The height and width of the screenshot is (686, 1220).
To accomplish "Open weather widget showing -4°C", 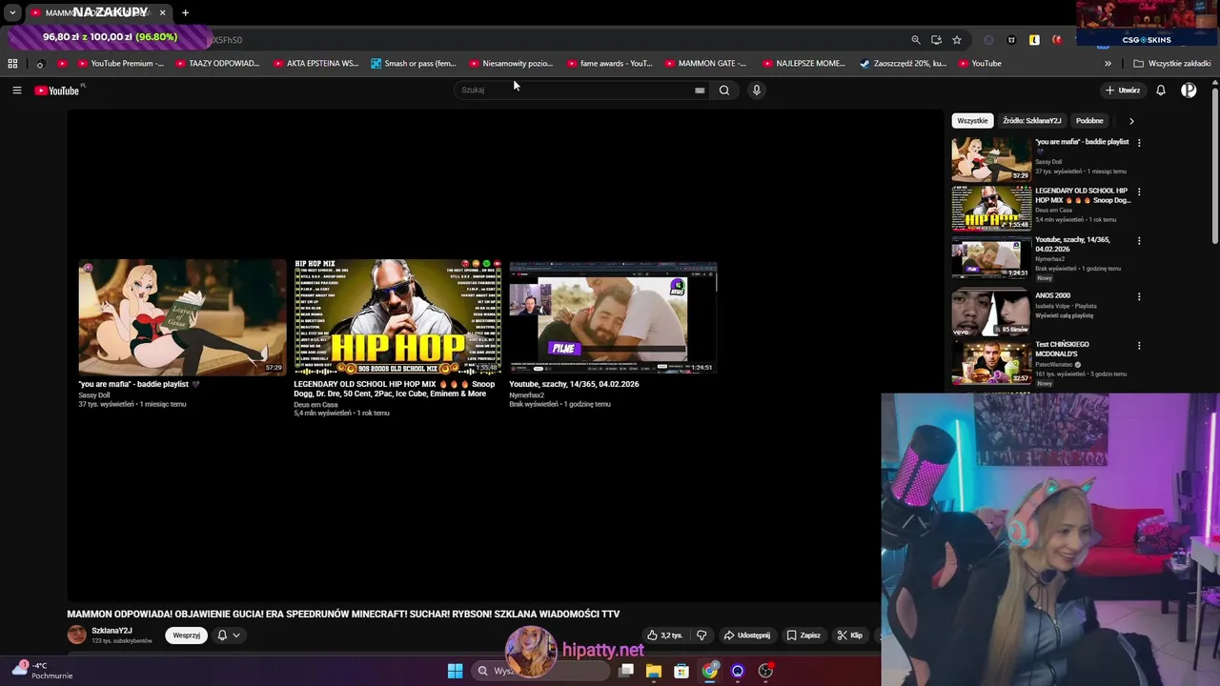I will 43,671.
